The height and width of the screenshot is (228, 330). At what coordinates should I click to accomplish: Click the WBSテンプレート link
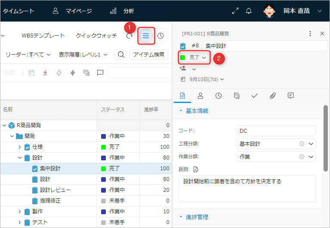(43, 36)
